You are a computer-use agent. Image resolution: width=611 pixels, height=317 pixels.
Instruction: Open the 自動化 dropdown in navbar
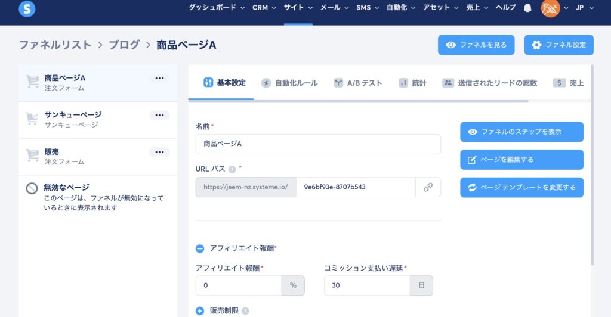[401, 8]
